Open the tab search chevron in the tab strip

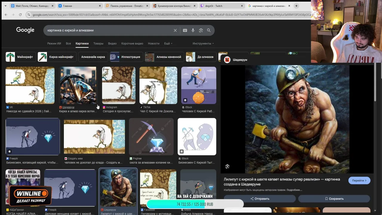5,6
